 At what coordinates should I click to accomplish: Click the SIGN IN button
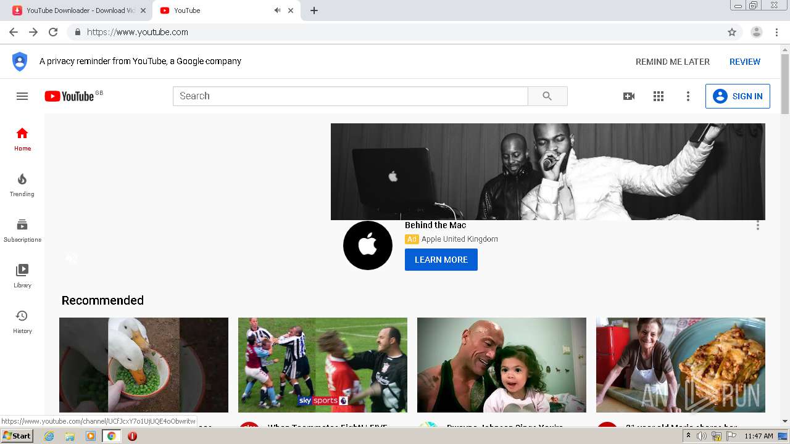pos(738,96)
